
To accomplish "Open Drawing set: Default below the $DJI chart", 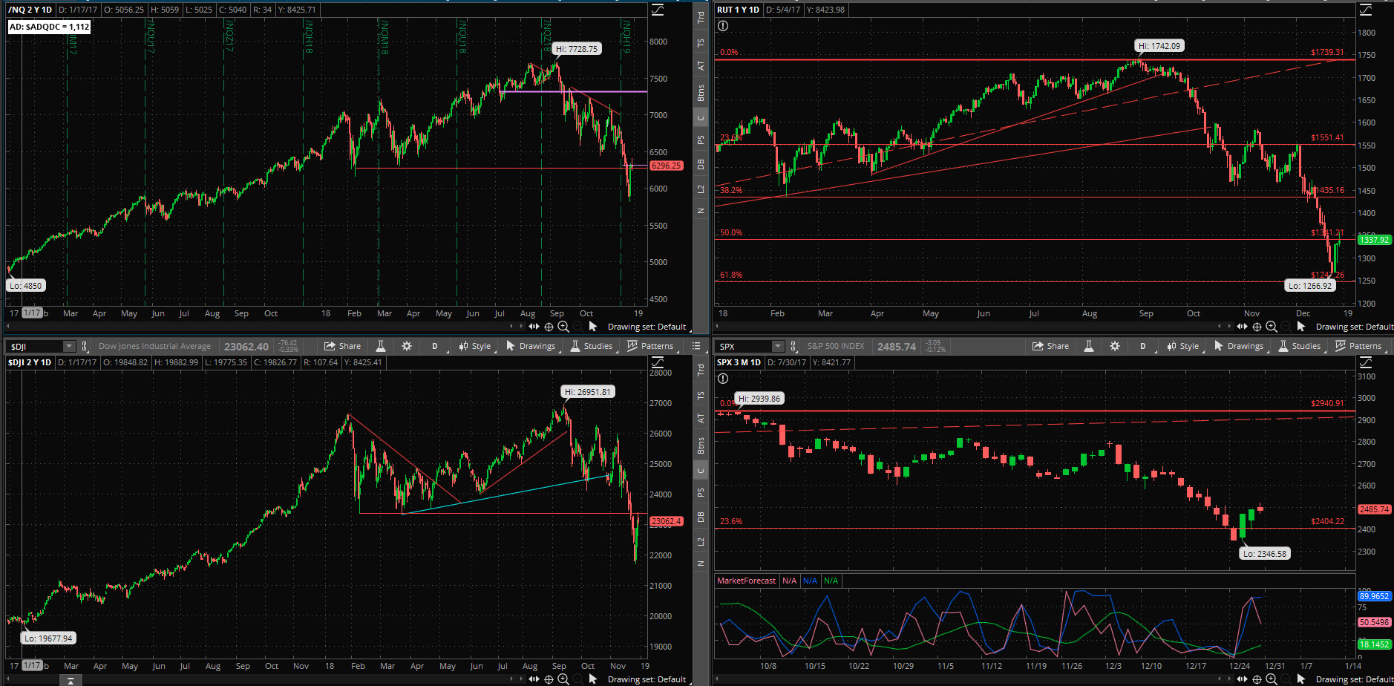I will pyautogui.click(x=647, y=679).
